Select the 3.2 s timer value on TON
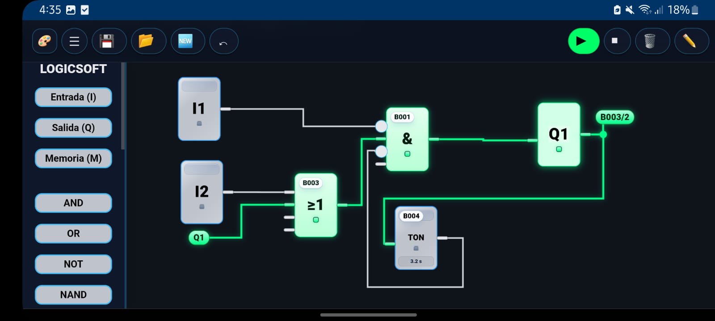This screenshot has height=321, width=715. [416, 261]
